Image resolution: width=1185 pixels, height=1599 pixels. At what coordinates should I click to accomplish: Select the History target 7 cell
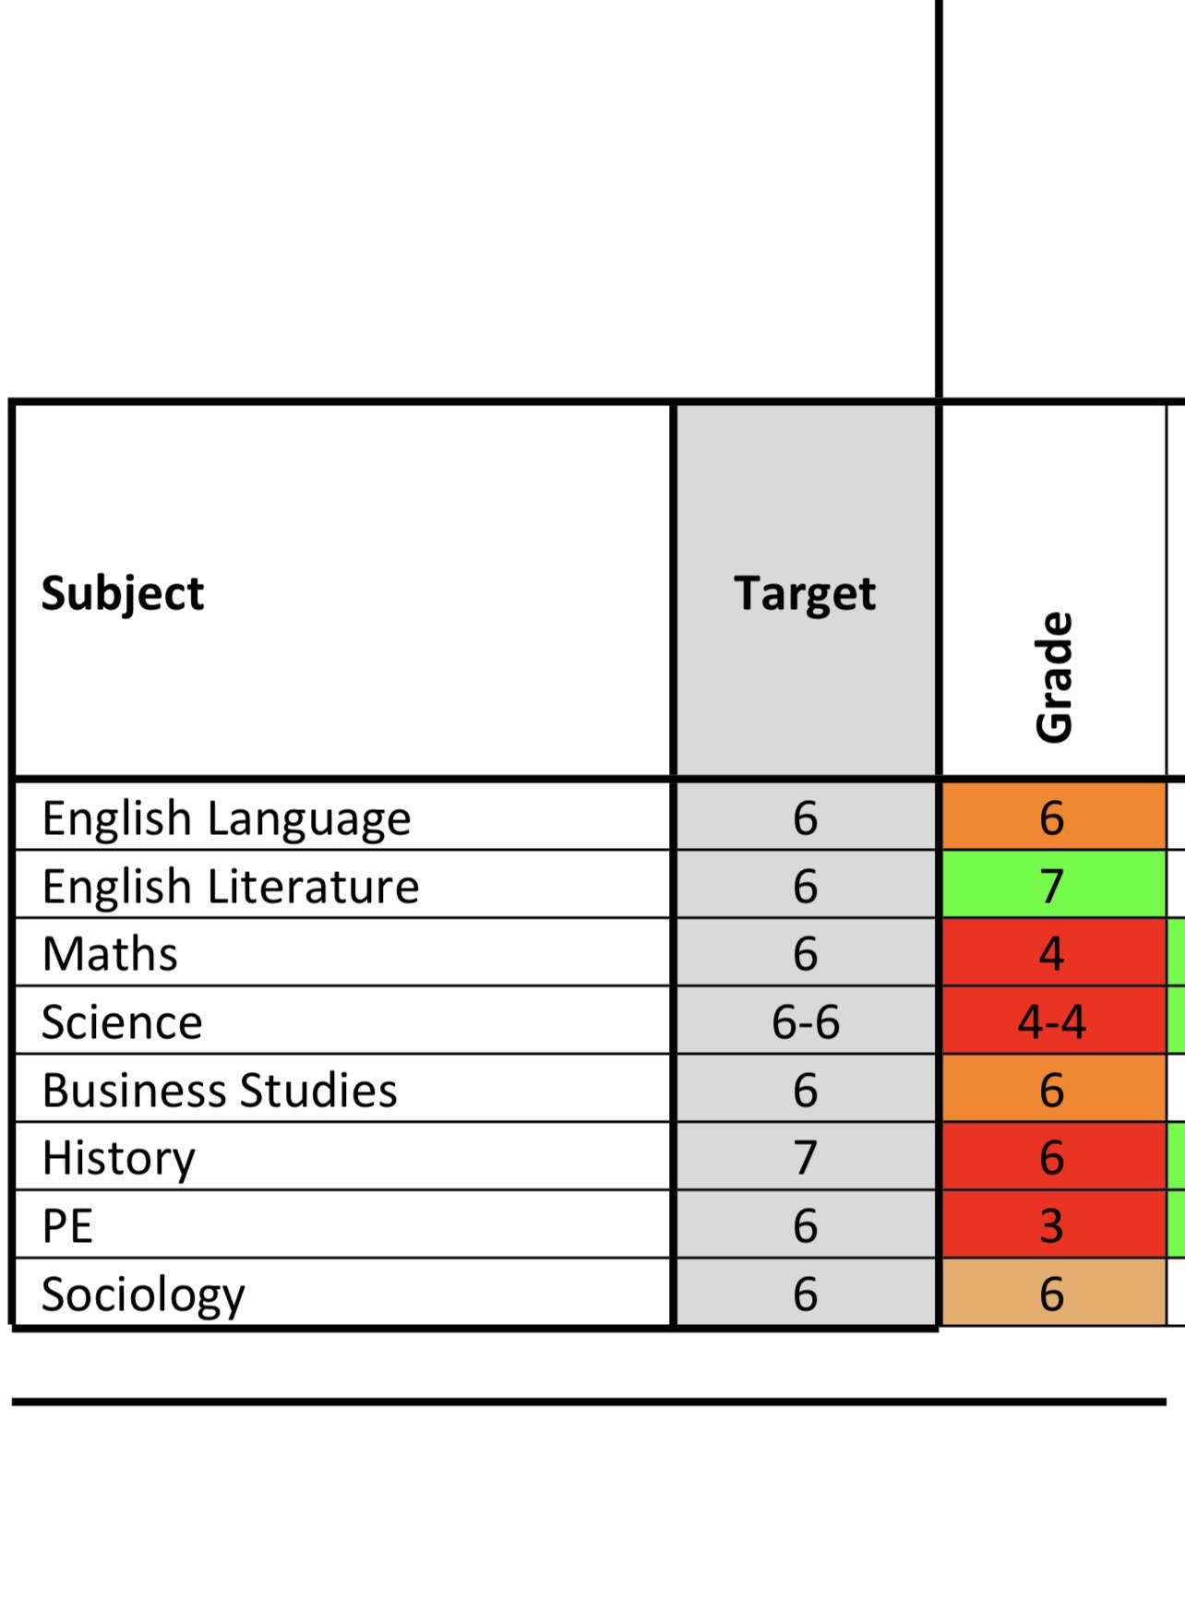(x=806, y=1157)
